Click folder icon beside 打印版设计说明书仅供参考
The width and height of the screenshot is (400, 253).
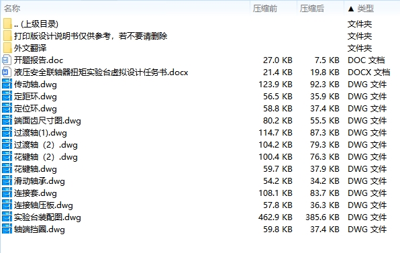click(7, 36)
